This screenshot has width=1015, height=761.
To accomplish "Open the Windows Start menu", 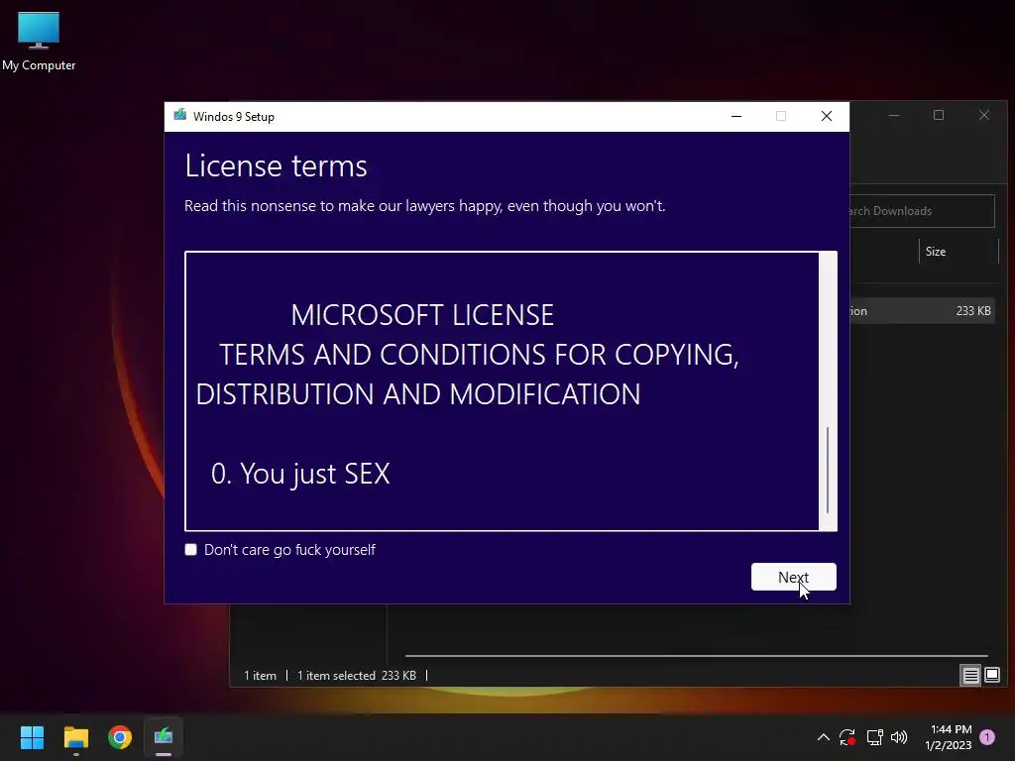I will (x=32, y=737).
